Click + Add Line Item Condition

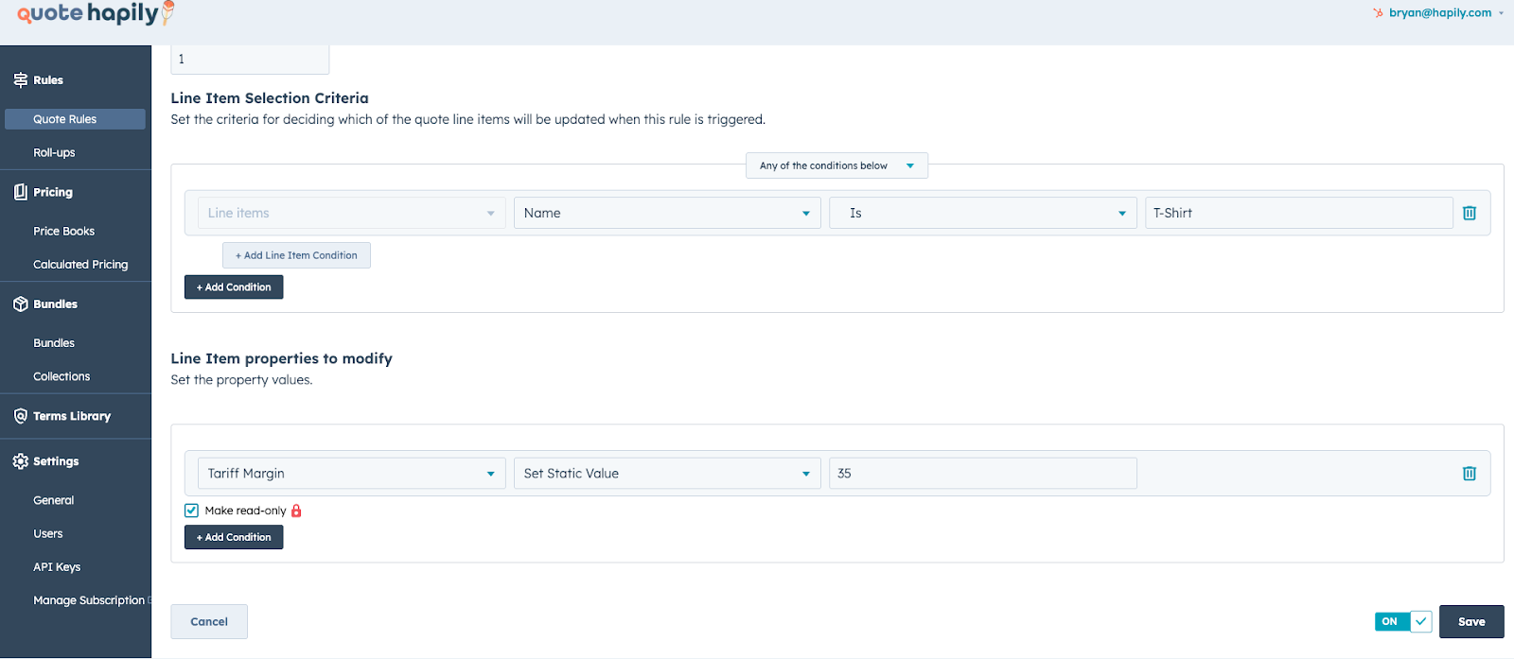point(296,255)
